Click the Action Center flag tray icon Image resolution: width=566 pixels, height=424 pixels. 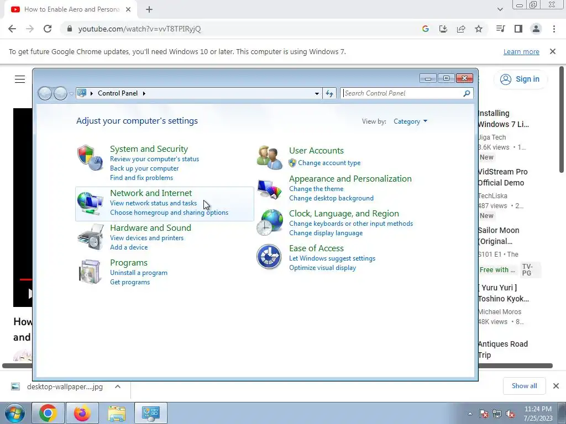pyautogui.click(x=483, y=414)
